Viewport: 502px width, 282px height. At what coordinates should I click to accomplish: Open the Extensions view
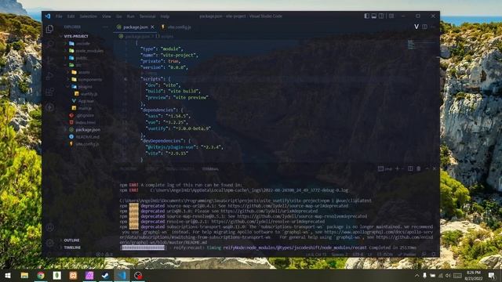pyautogui.click(x=49, y=92)
